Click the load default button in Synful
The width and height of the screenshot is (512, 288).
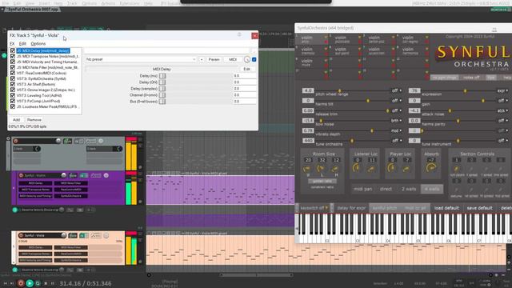(446, 208)
